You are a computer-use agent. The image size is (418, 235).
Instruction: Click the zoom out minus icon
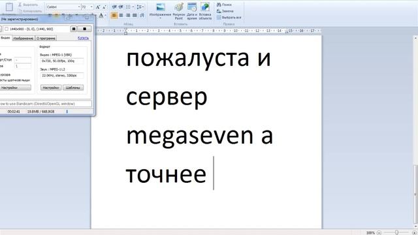click(379, 232)
